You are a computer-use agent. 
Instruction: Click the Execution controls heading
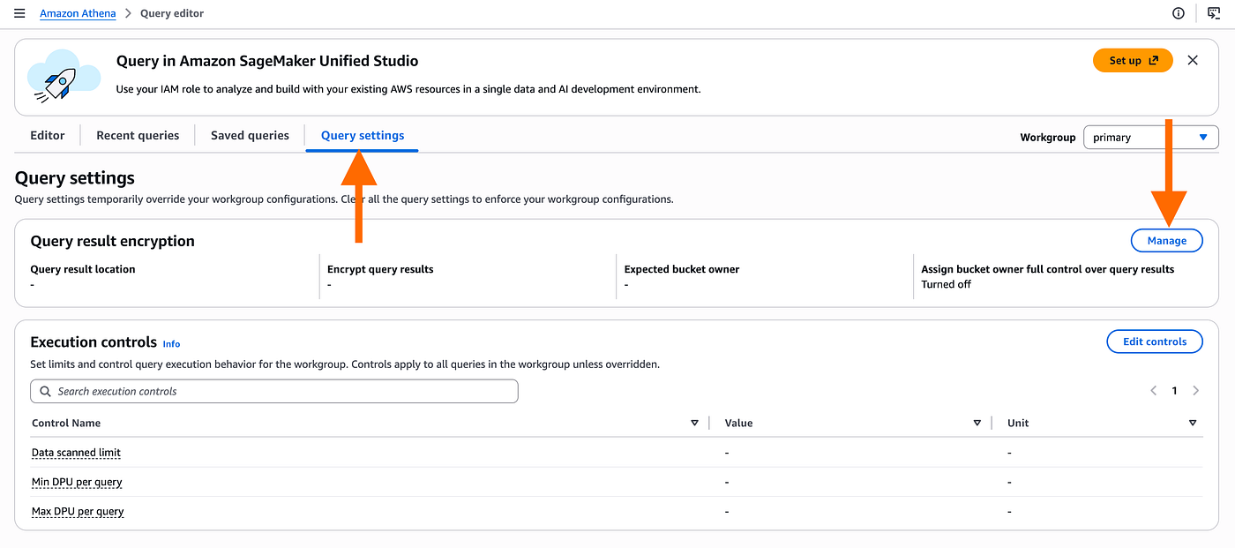(94, 342)
